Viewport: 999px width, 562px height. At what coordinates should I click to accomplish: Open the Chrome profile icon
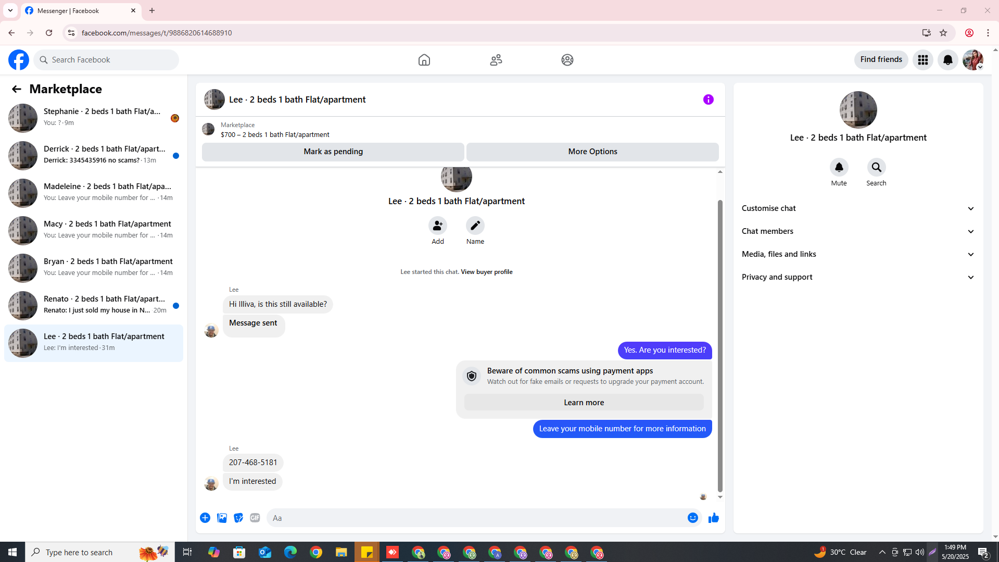[969, 33]
